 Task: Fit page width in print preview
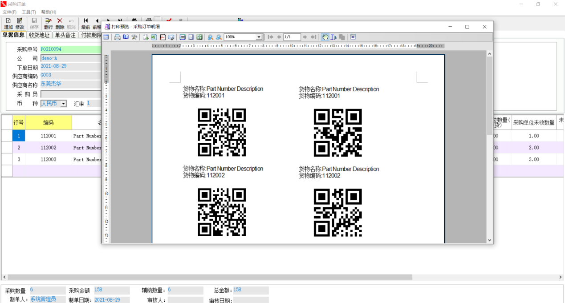(183, 37)
